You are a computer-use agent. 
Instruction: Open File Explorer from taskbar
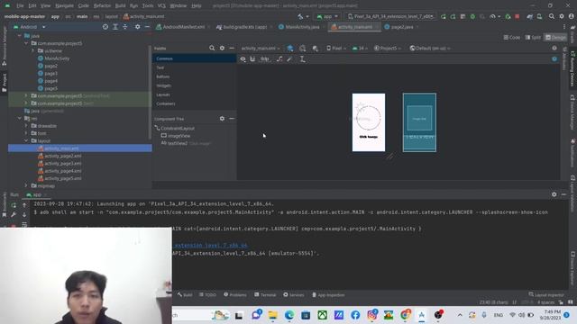point(272,315)
